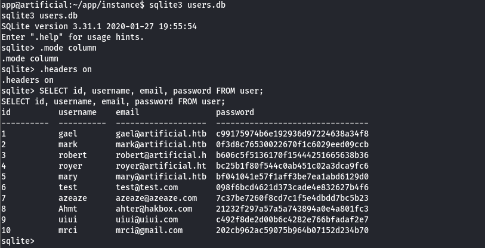Click username 'royer' in the table
This screenshot has height=248, width=485.
[x=70, y=166]
